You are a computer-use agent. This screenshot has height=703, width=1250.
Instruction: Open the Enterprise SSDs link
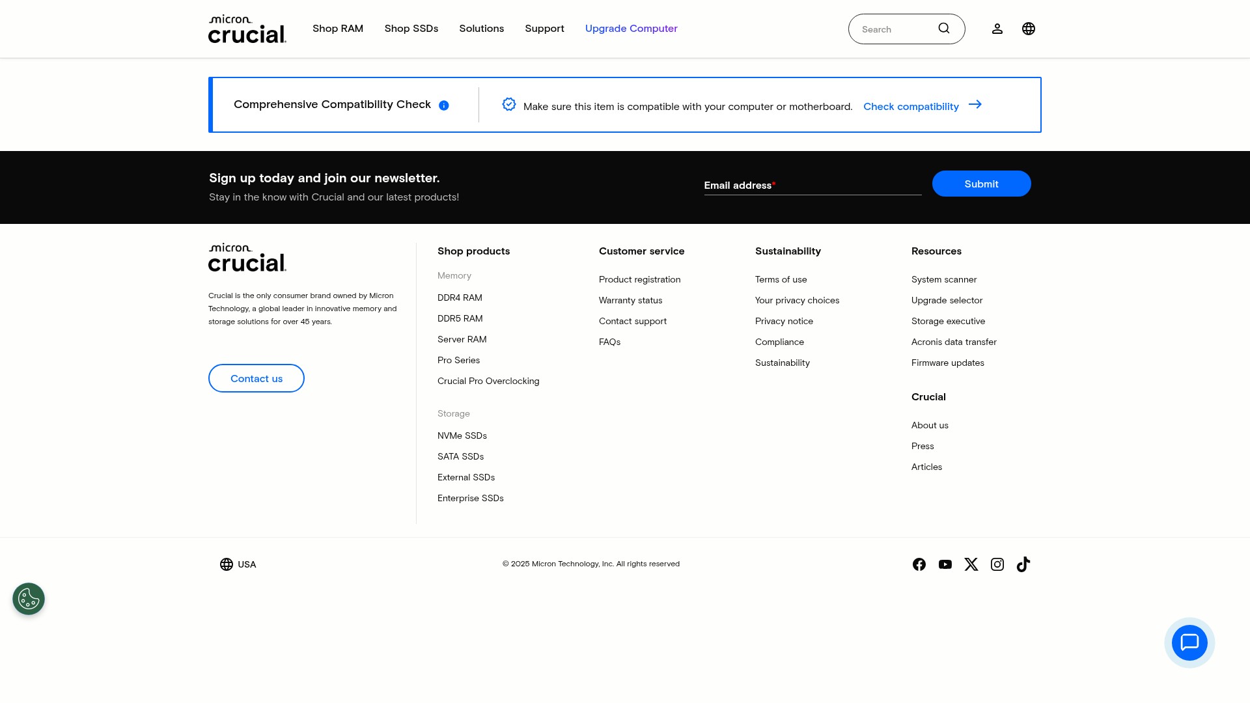point(471,499)
